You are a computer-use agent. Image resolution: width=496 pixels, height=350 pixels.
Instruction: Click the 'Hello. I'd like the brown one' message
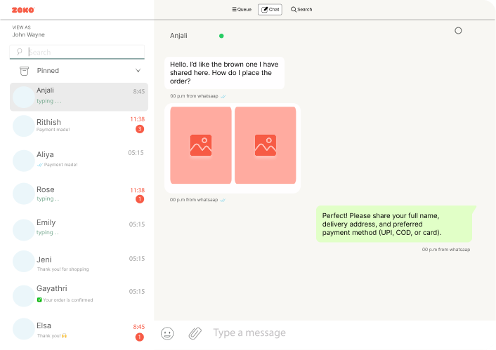[224, 73]
